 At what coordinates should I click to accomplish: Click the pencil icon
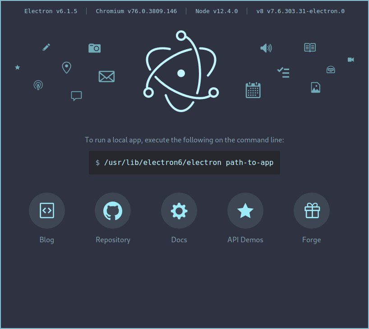click(x=46, y=47)
